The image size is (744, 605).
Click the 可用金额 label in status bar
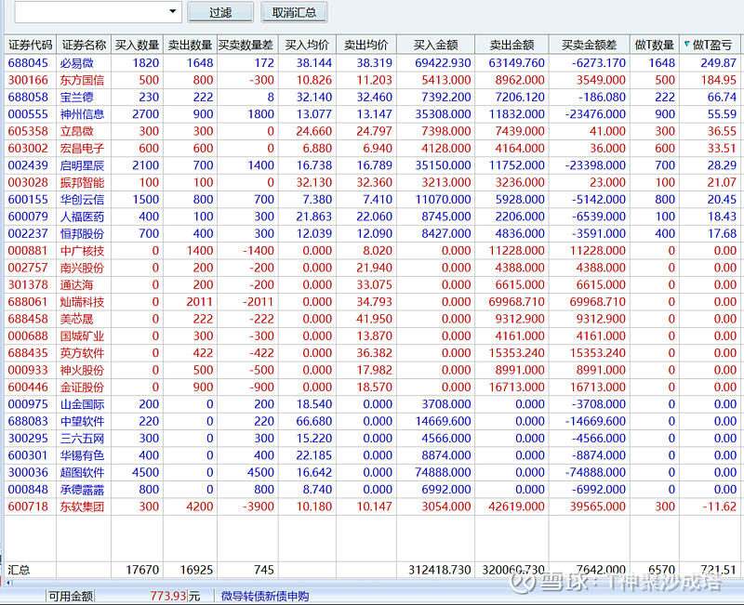point(71,596)
